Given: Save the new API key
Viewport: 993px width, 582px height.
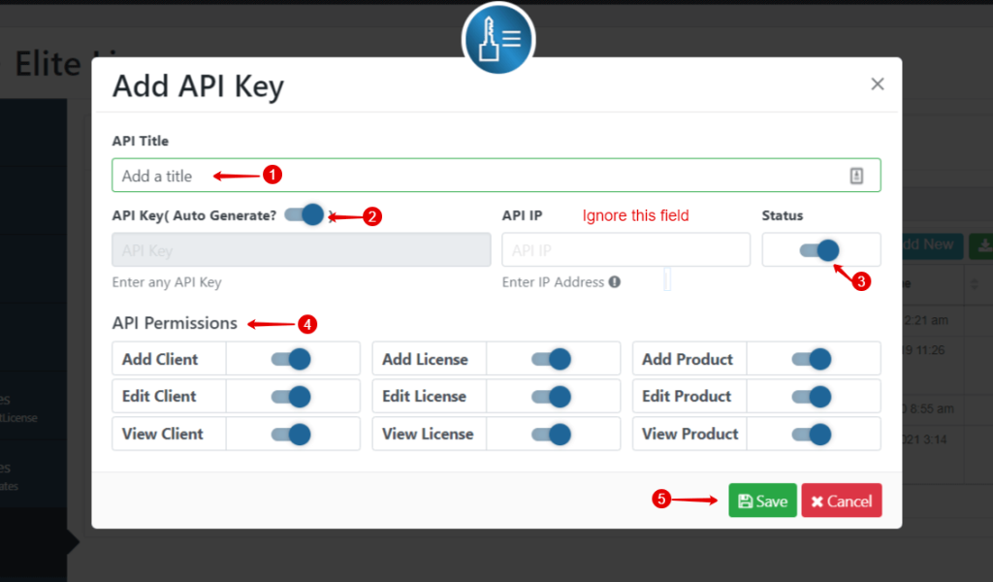Looking at the screenshot, I should [762, 501].
